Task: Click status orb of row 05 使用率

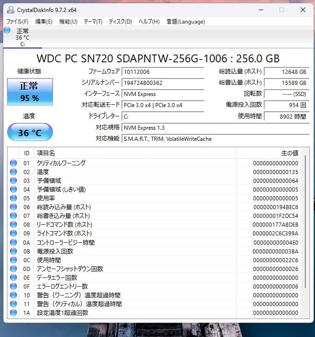Action: tap(13, 198)
